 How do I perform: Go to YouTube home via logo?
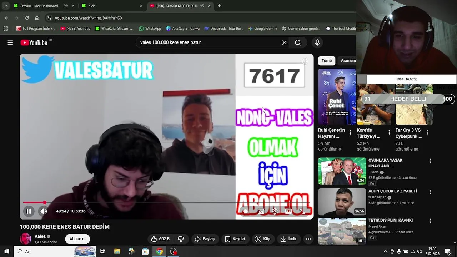[34, 42]
